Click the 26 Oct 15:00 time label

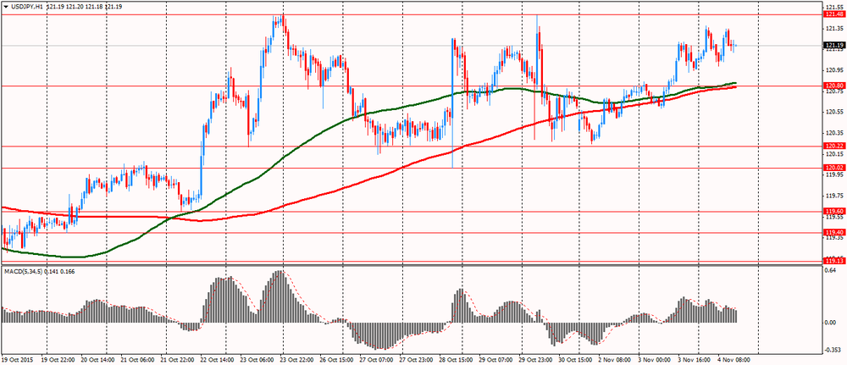pyautogui.click(x=338, y=358)
